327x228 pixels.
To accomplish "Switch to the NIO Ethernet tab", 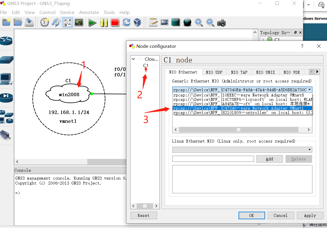I will (x=183, y=72).
